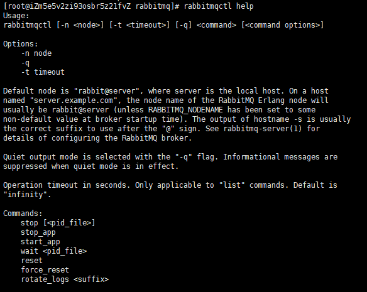Click the '<command options>' usage argument

coord(283,25)
